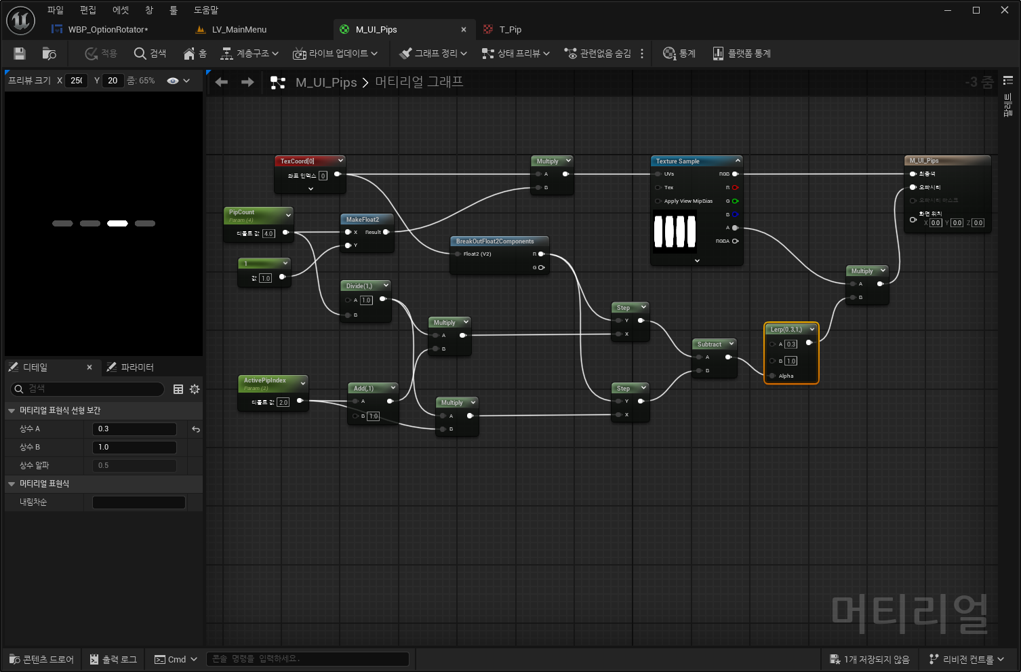The width and height of the screenshot is (1021, 672).
Task: Expand the PipCount node chevron
Action: (288, 215)
